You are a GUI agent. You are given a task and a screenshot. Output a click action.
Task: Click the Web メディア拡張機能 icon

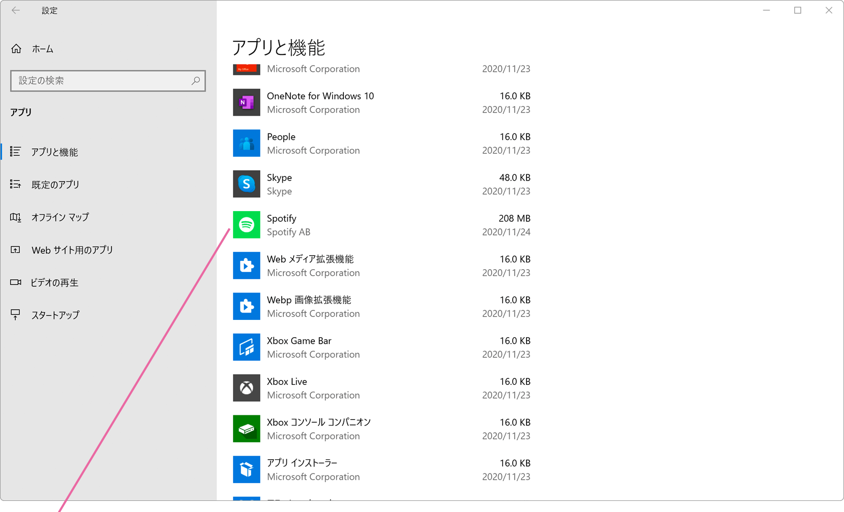246,266
